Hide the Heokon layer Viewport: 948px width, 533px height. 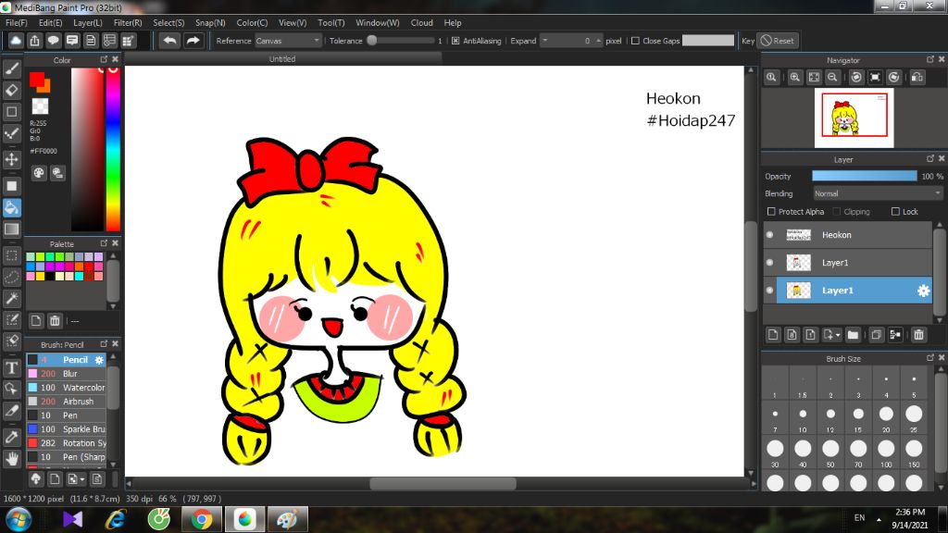tap(769, 234)
